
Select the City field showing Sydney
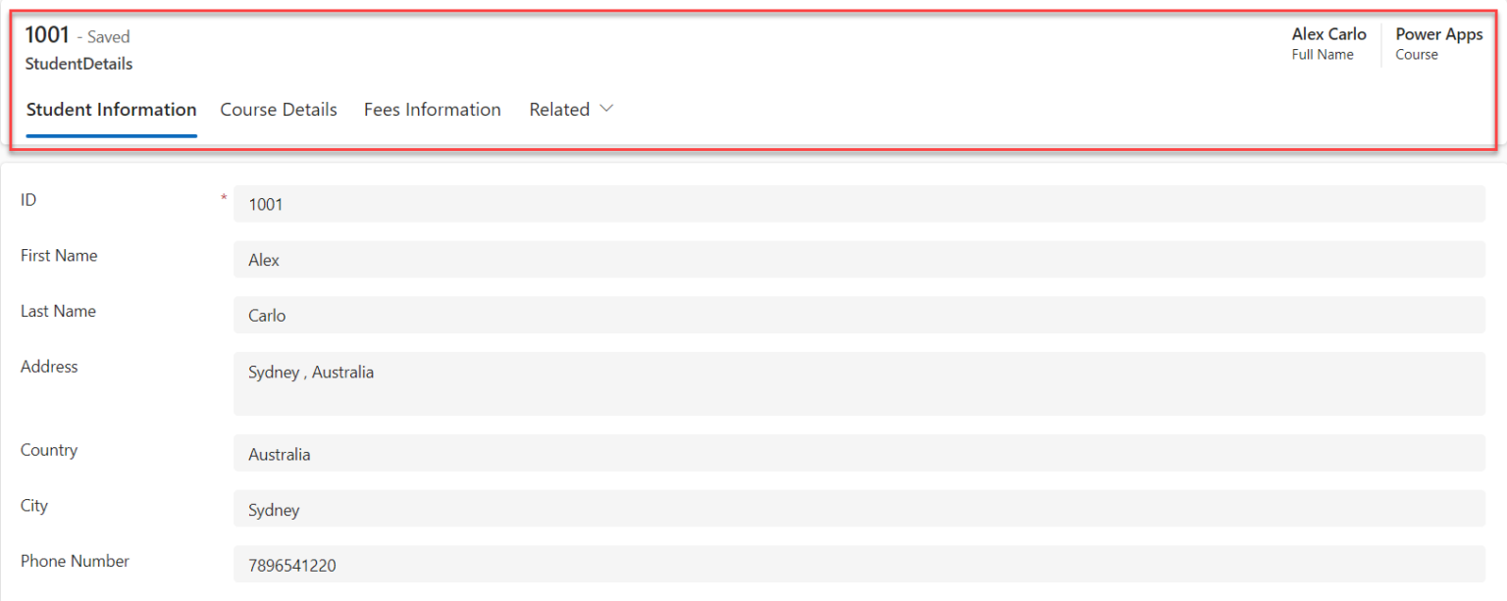(x=858, y=510)
